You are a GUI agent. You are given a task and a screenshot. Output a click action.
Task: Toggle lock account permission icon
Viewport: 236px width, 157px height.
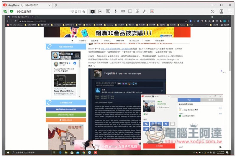[x=146, y=129]
